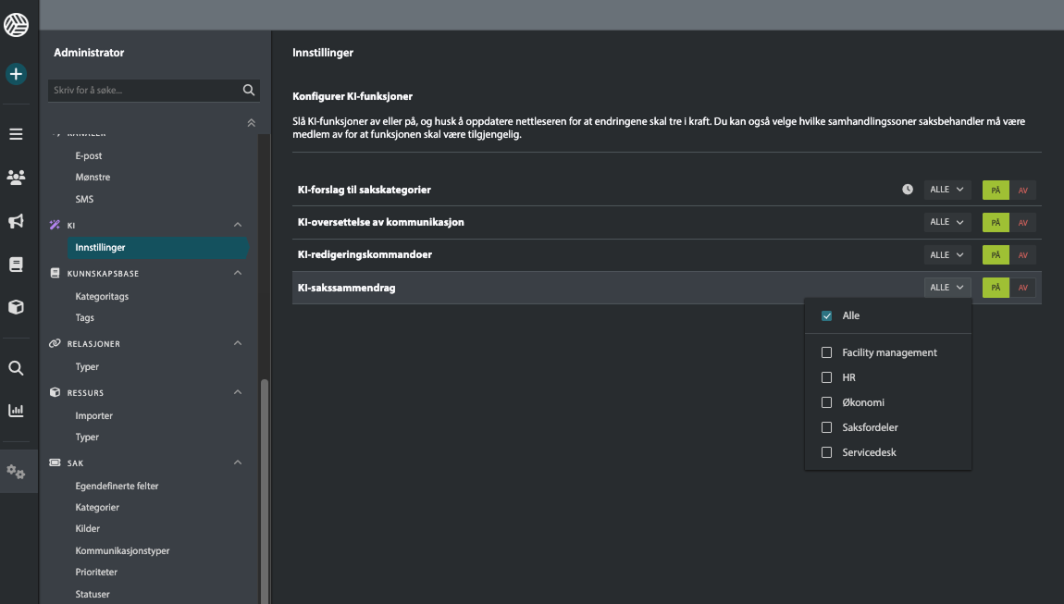The height and width of the screenshot is (604, 1064).
Task: Click the 'Skriv for å søke' search field
Action: coord(143,90)
